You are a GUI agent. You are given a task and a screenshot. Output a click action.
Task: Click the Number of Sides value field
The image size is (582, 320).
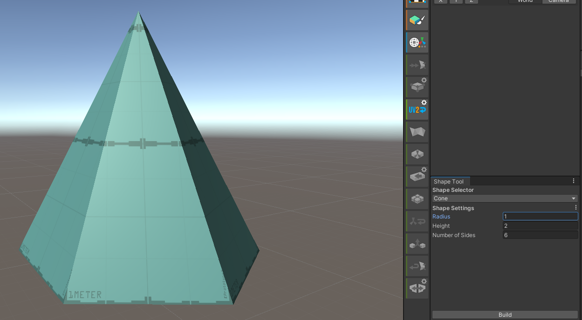tap(540, 235)
